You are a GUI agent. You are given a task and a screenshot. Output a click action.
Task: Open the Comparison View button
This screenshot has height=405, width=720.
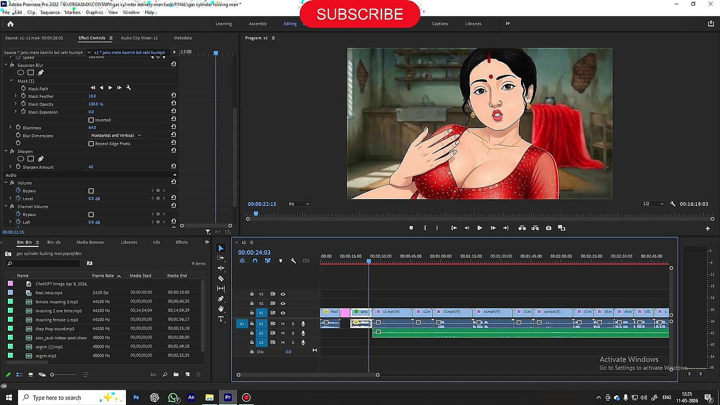click(561, 228)
